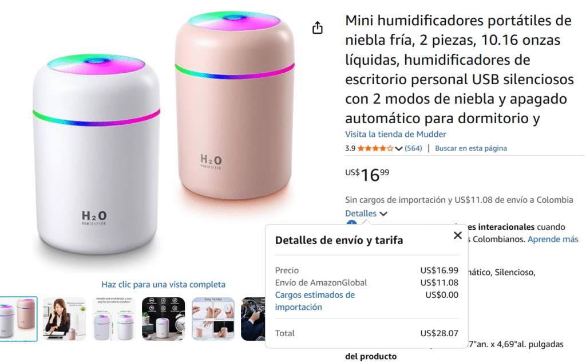Click the share icon above the product image
Image resolution: width=586 pixels, height=362 pixels.
[x=317, y=27]
